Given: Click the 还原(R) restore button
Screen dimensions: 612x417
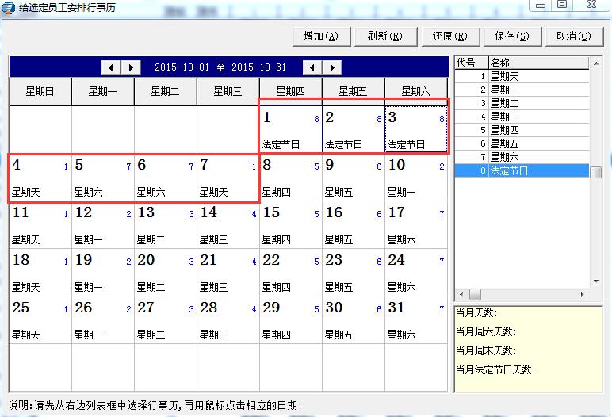Looking at the screenshot, I should [x=449, y=36].
